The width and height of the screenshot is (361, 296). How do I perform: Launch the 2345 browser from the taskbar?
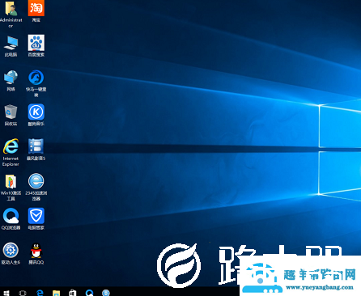coord(106,293)
